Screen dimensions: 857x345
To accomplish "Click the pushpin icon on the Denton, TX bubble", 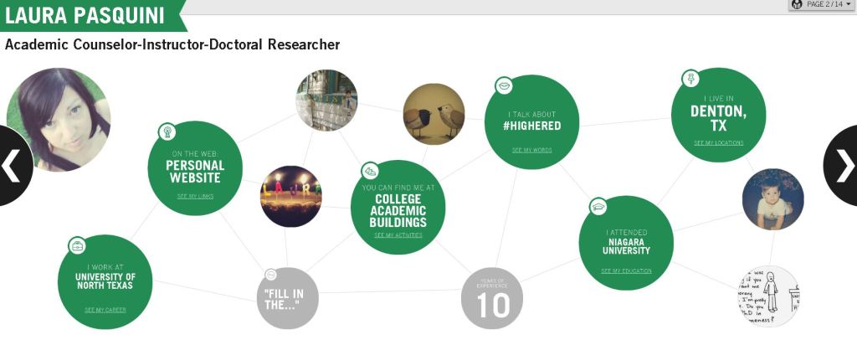I will (690, 78).
